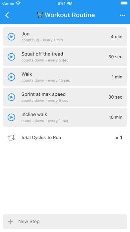130x232 pixels.
Task: Select the Sprint at max speed row
Action: pos(65,97)
